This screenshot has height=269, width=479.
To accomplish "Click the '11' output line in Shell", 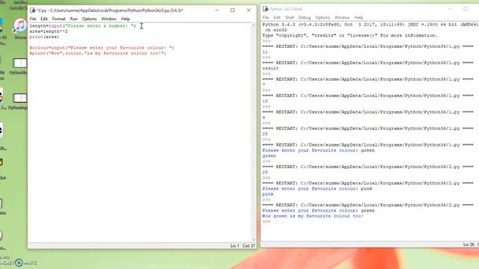I will [265, 52].
